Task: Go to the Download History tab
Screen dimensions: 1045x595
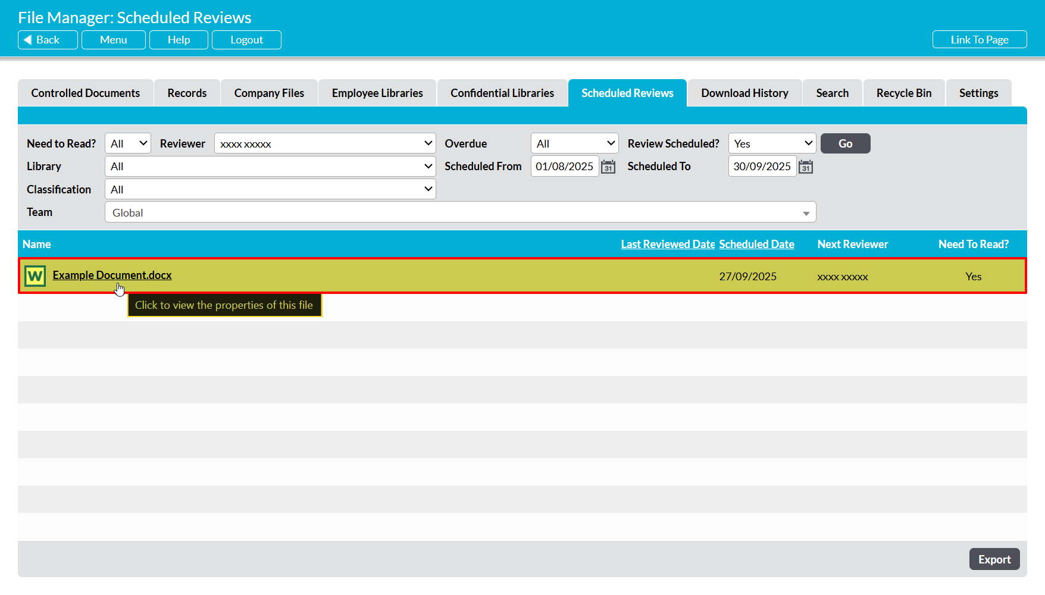Action: 744,93
